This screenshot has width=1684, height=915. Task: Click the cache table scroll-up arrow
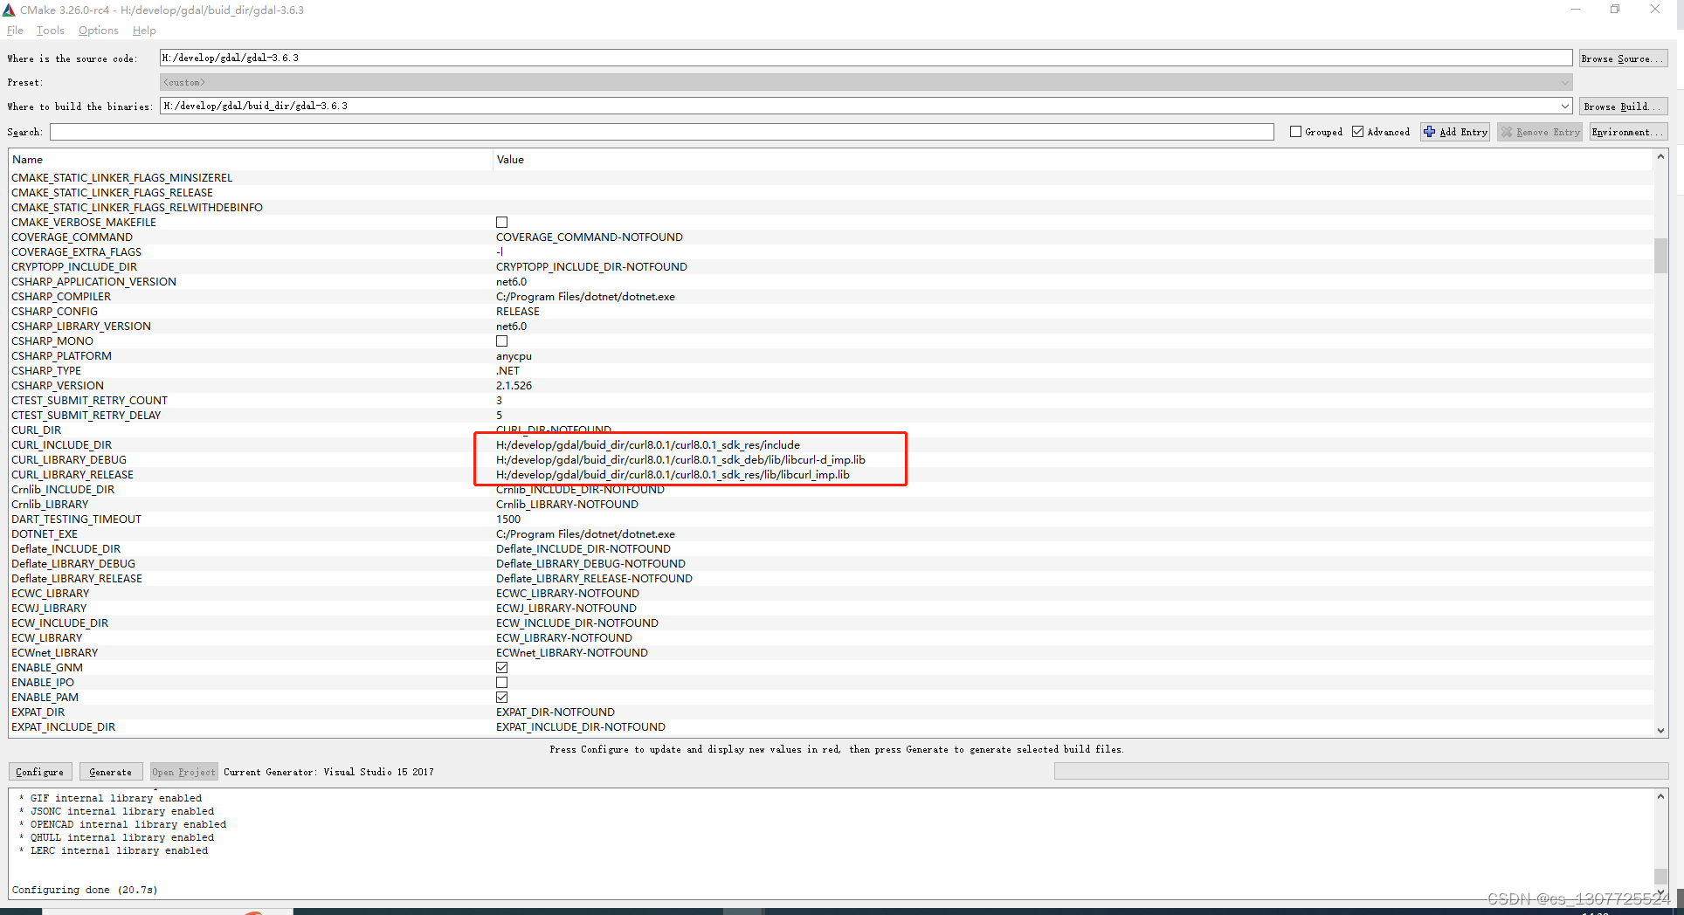1660,157
